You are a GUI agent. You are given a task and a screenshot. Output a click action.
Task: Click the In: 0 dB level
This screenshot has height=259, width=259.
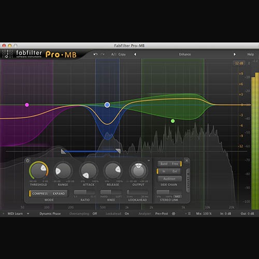click(225, 213)
